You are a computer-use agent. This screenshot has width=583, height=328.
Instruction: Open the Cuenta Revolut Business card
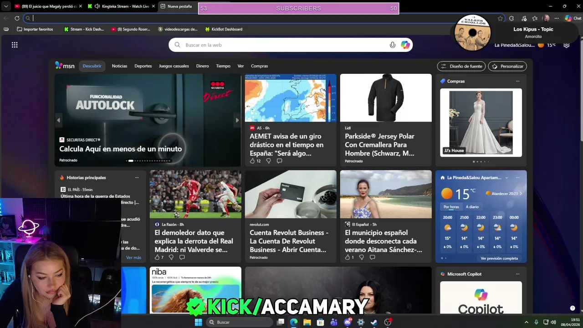pos(291,216)
